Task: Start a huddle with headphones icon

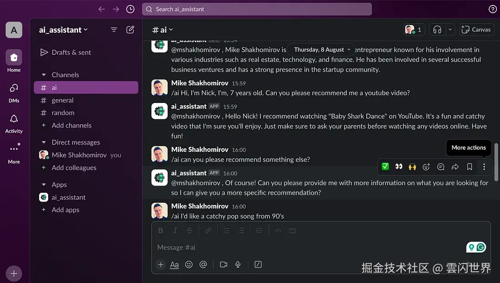Action: 437,29
